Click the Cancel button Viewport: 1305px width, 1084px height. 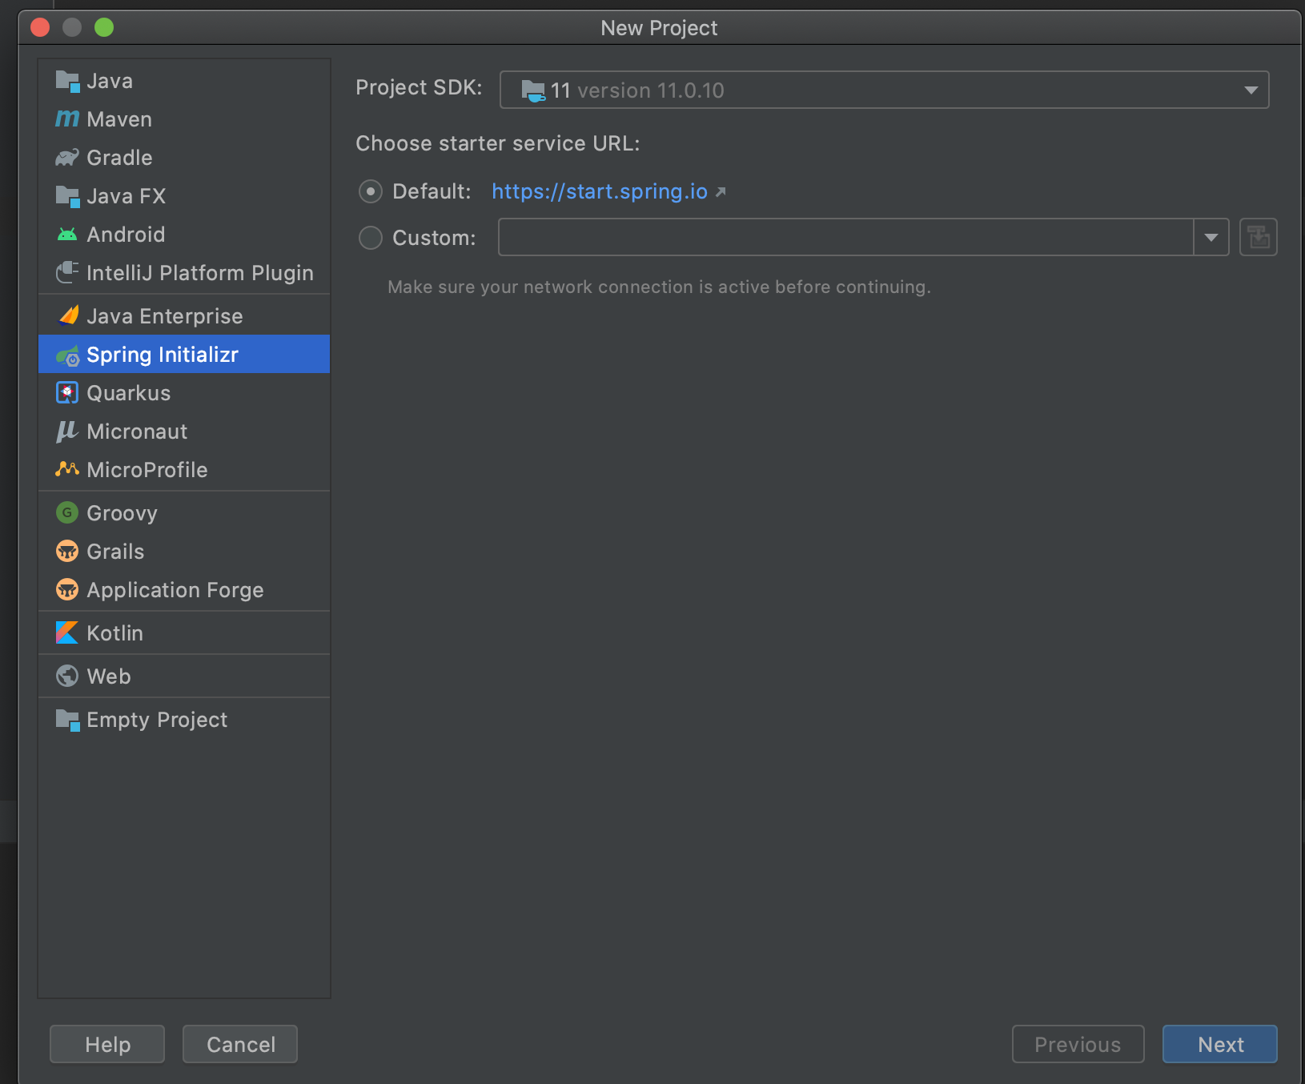240,1044
